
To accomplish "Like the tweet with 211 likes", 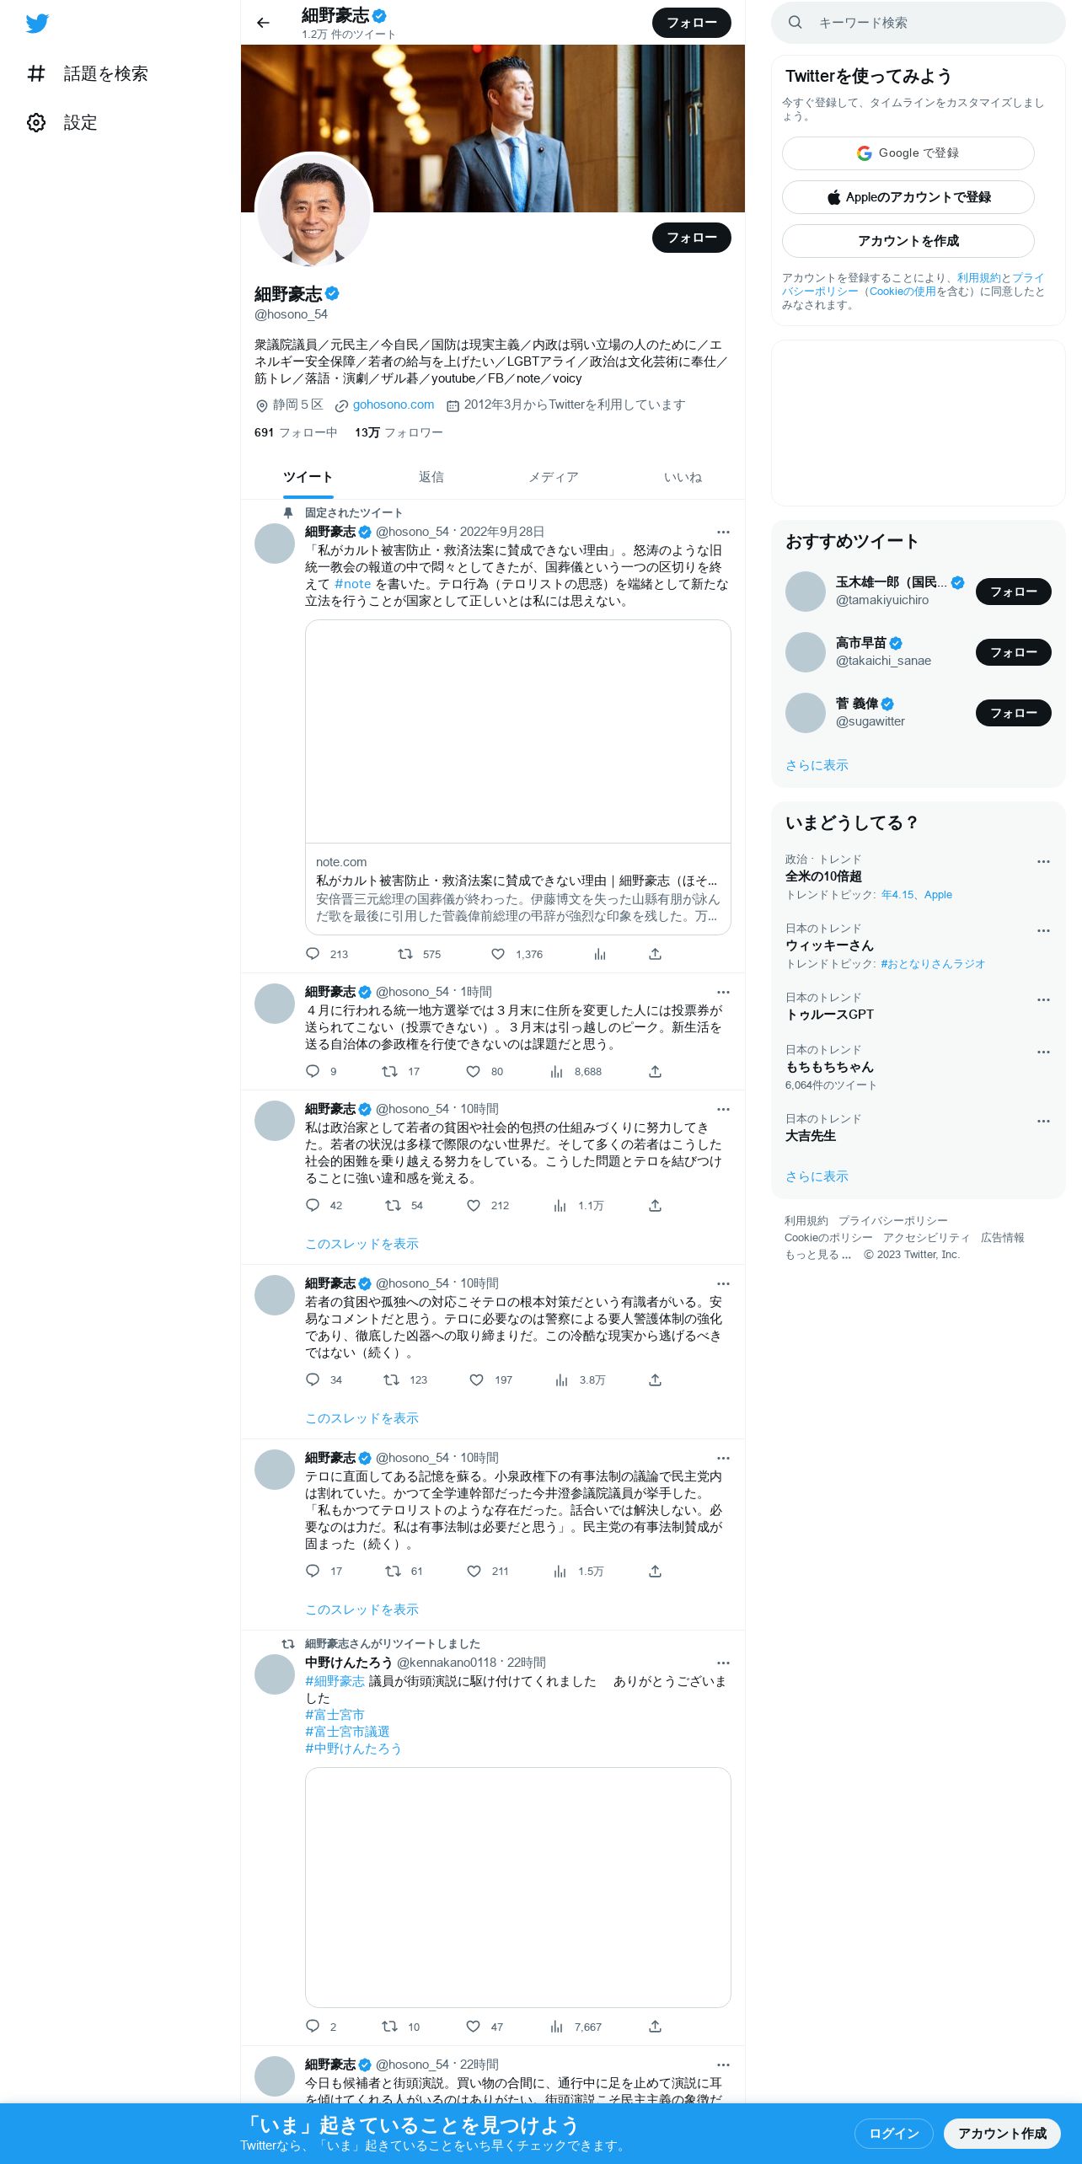I will (x=487, y=1571).
